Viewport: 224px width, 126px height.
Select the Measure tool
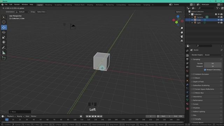tap(4, 53)
